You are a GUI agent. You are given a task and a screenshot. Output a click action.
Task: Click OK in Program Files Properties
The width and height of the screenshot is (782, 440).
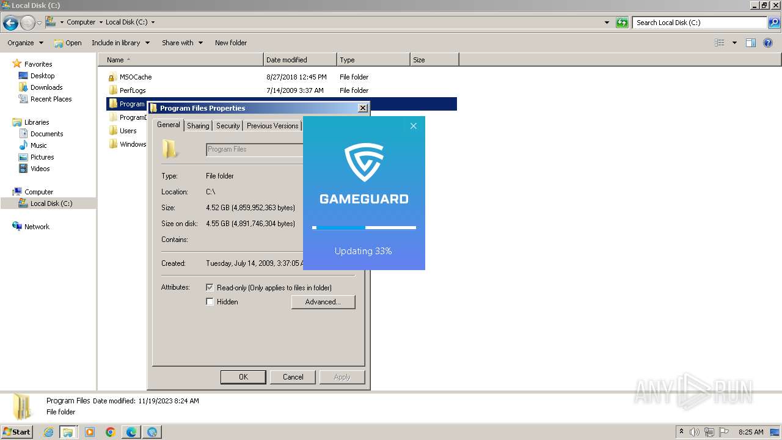[243, 377]
